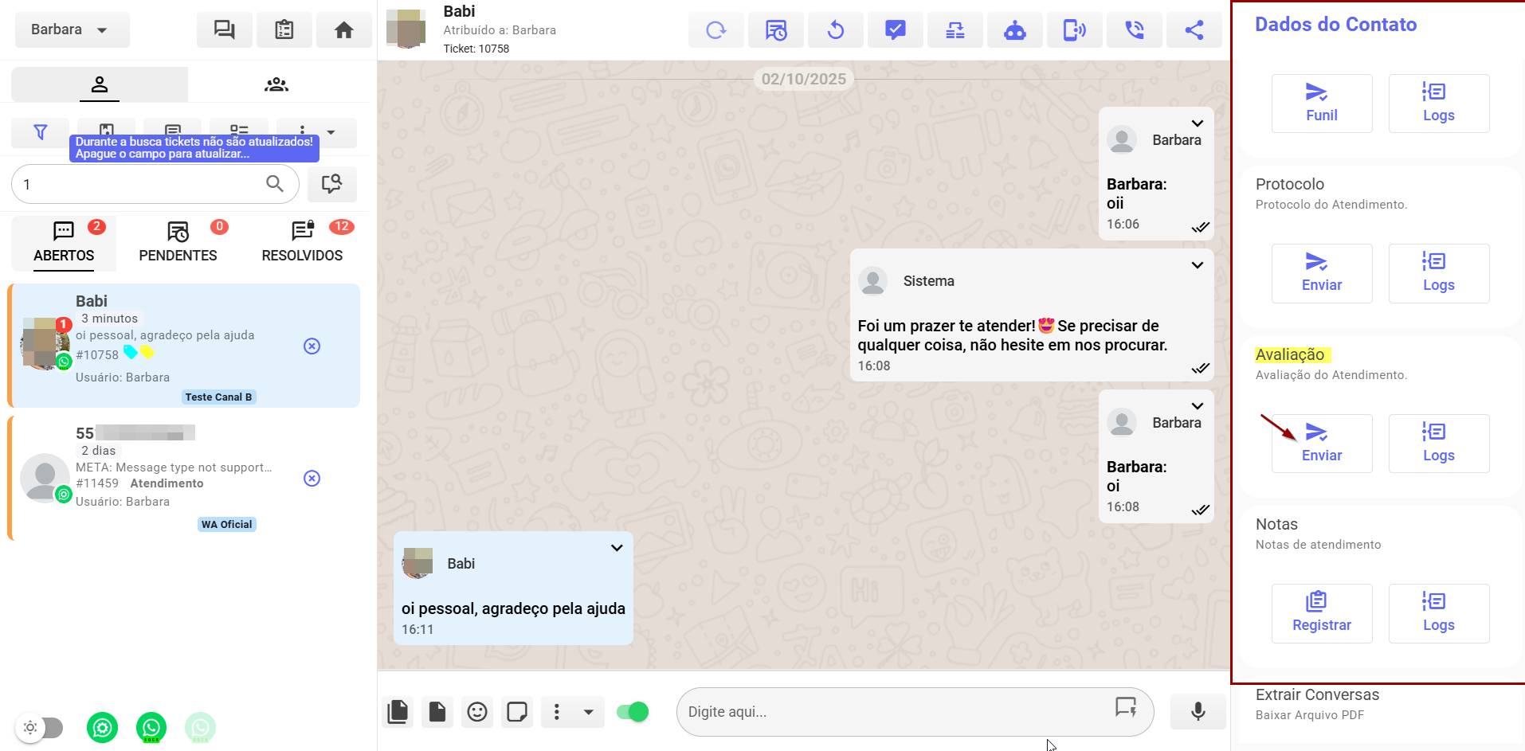
Task: Open the RESOLVIDOS tab
Action: click(302, 243)
